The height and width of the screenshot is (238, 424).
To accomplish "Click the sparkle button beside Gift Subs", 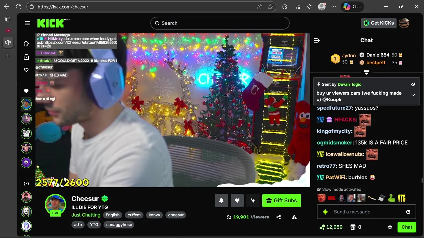I will pyautogui.click(x=253, y=201).
